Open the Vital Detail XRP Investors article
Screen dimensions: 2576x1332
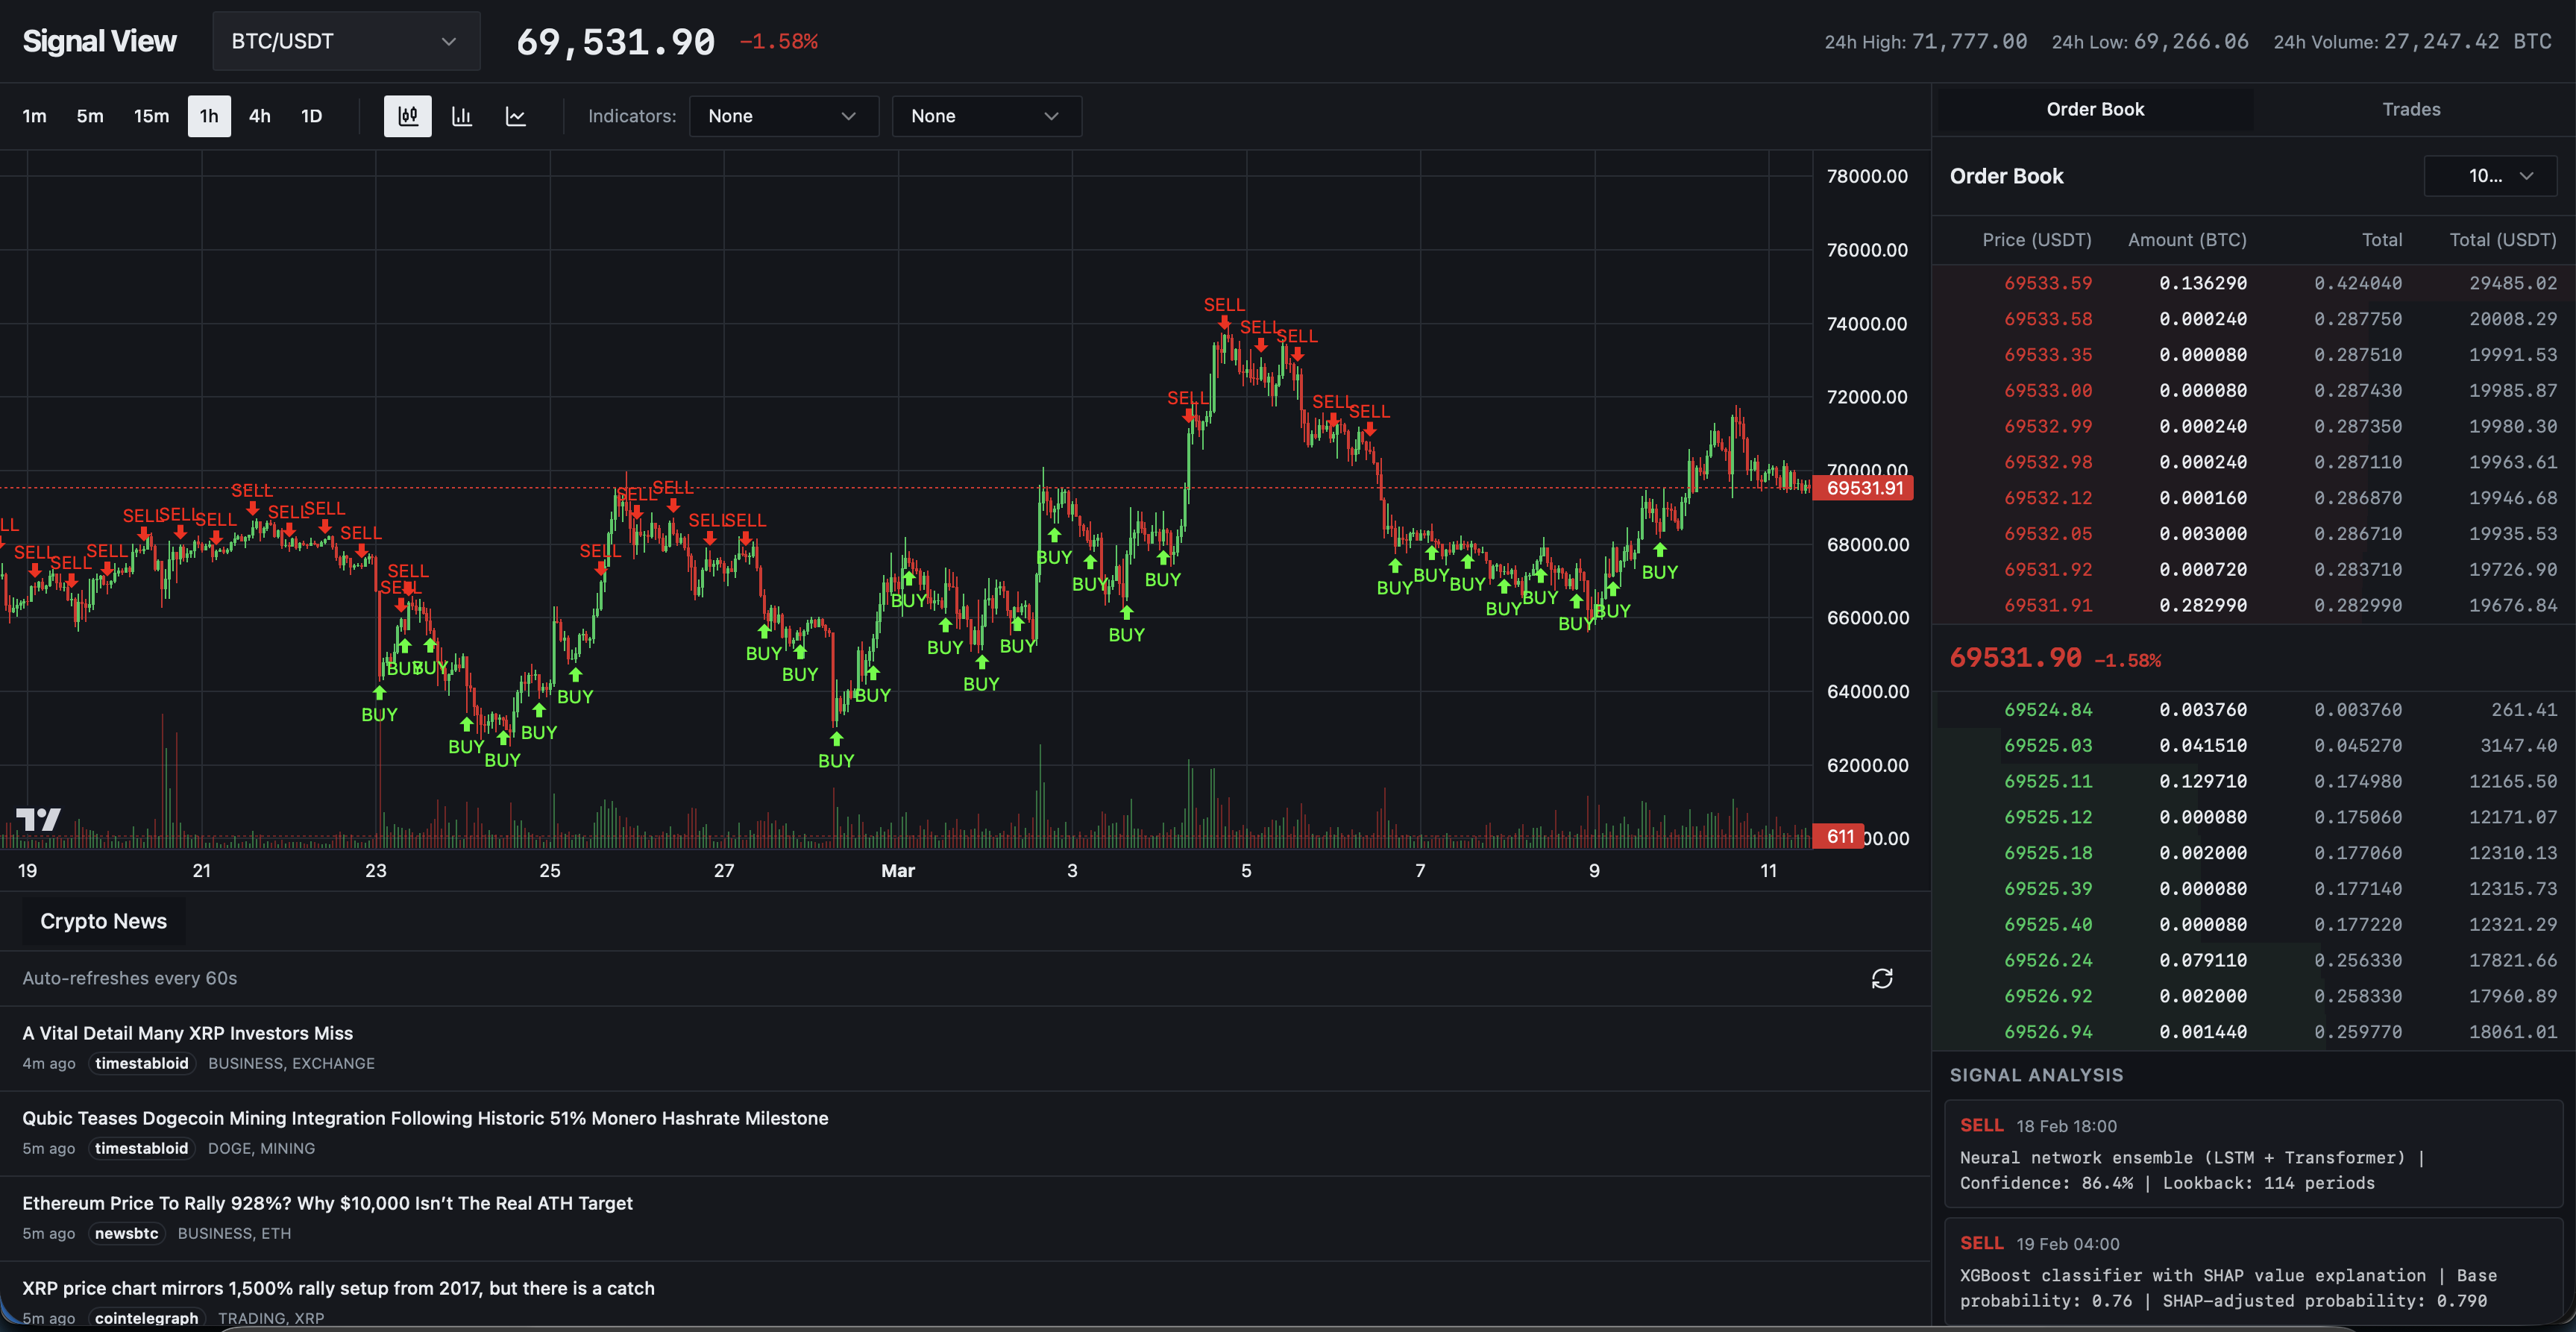click(x=188, y=1033)
